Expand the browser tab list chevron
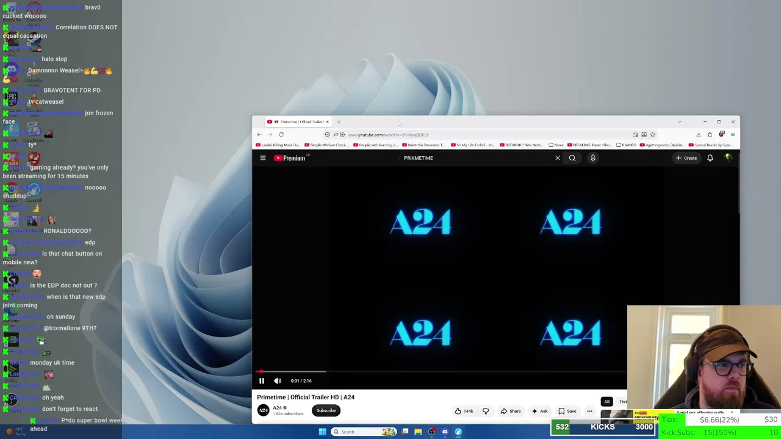 (x=679, y=122)
